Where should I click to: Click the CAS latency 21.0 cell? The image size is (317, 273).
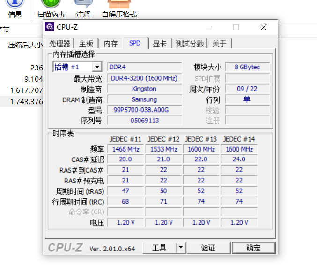click(163, 159)
